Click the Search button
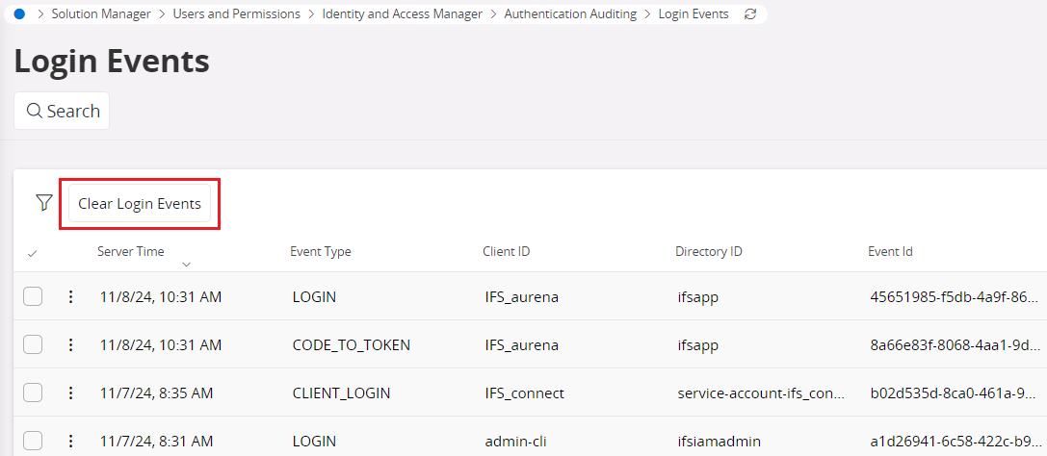The height and width of the screenshot is (456, 1047). pyautogui.click(x=62, y=111)
